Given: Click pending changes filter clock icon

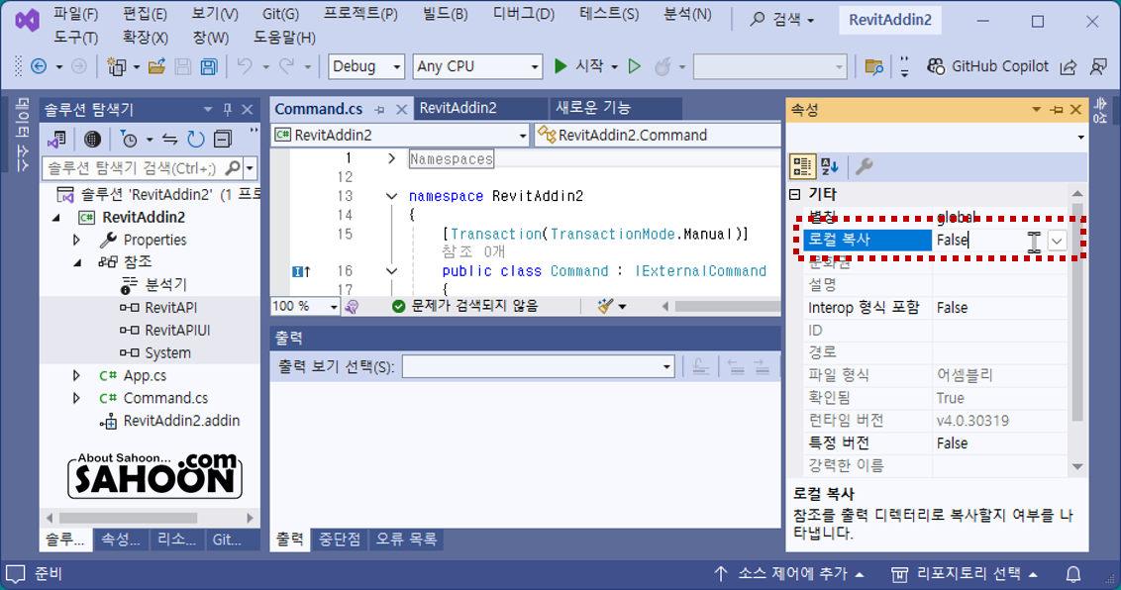Looking at the screenshot, I should coord(130,139).
